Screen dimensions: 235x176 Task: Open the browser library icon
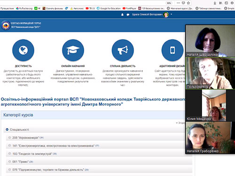pos(220,3)
